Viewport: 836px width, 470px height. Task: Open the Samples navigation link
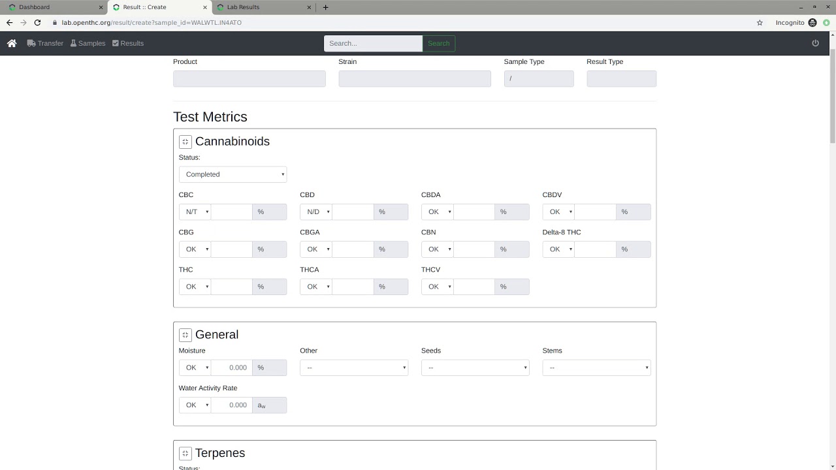(x=88, y=43)
